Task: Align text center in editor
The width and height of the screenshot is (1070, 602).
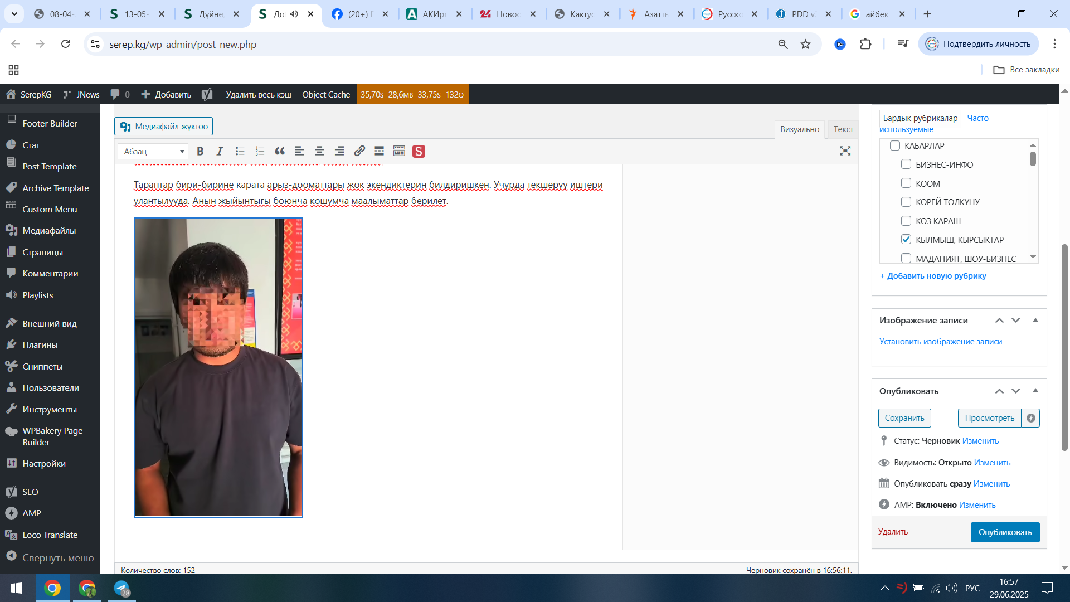Action: [319, 151]
